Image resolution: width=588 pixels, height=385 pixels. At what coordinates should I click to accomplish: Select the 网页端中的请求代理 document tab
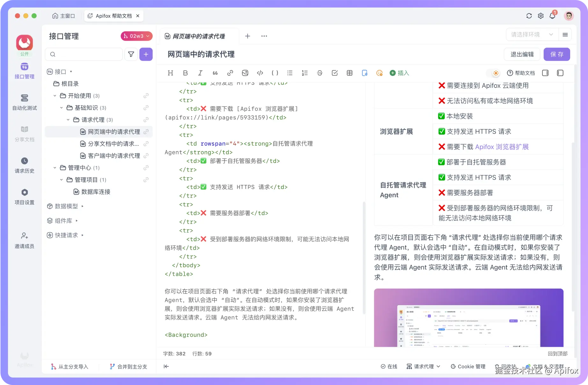198,36
